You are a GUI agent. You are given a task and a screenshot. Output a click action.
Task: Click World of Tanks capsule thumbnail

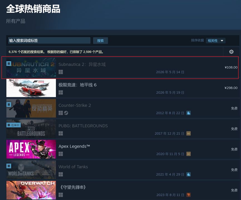[31, 170]
